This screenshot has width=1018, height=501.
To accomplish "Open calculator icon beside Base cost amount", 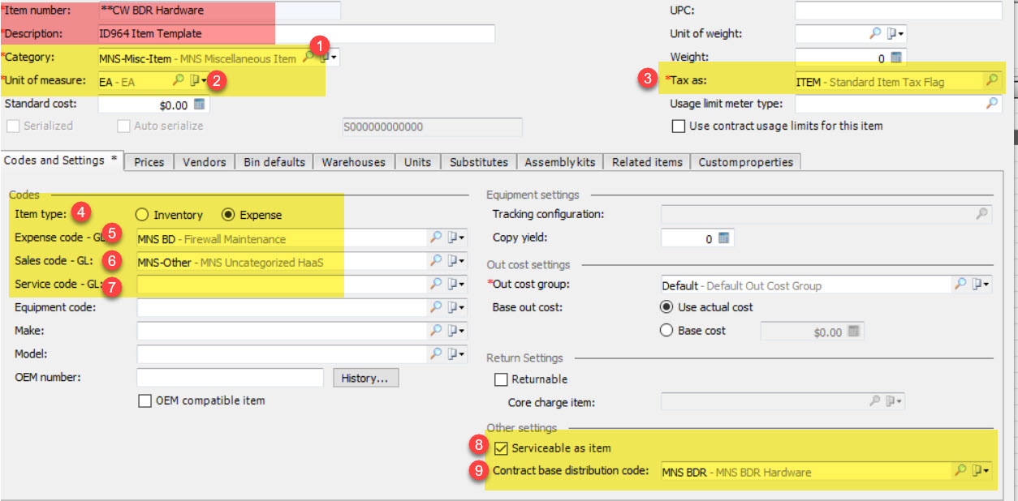I will point(853,332).
